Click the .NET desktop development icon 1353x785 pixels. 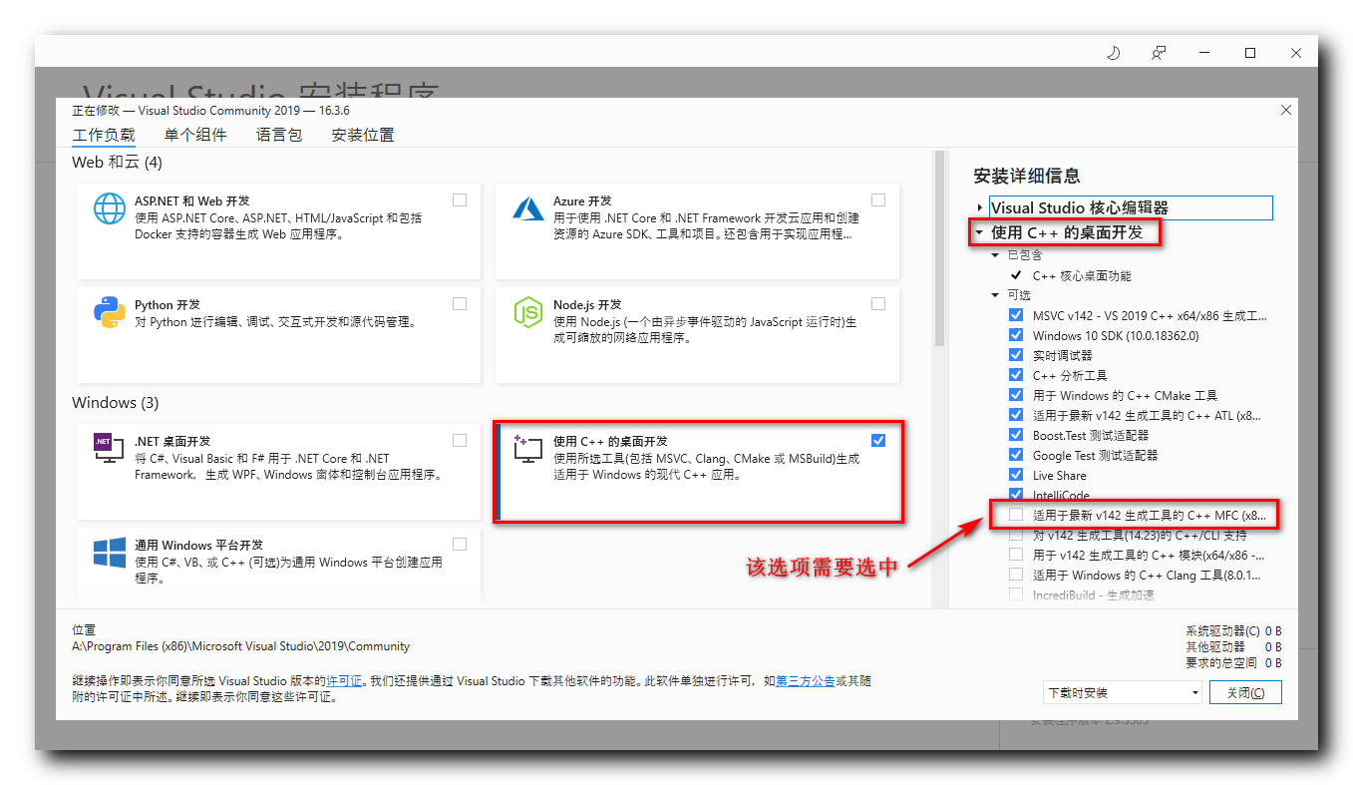[110, 448]
